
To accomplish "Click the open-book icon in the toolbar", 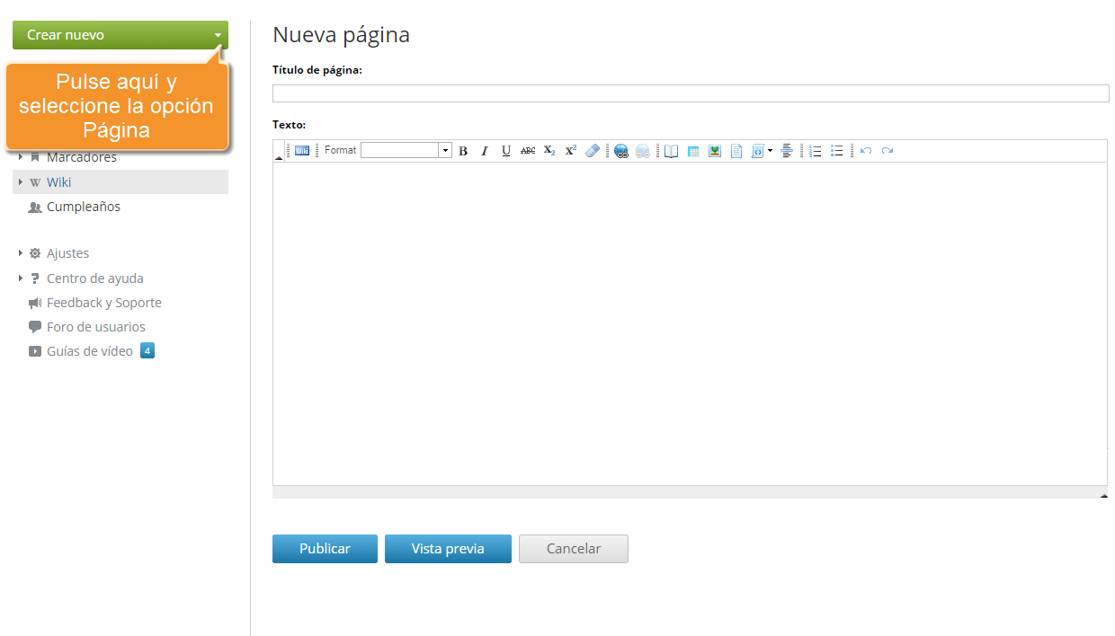I will coord(672,151).
